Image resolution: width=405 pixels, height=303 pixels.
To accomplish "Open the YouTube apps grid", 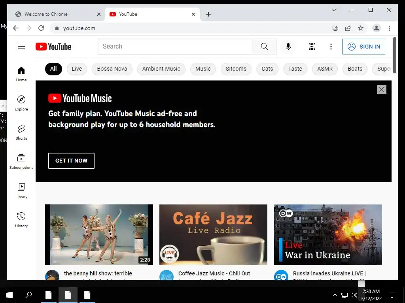I will [312, 47].
